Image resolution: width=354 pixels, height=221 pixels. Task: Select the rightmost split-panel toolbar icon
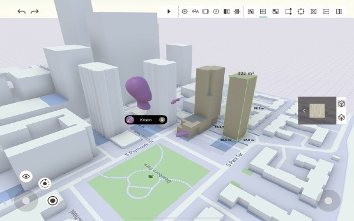click(339, 11)
